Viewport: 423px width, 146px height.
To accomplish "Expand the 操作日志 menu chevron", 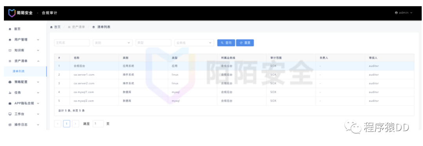I will click(38, 125).
